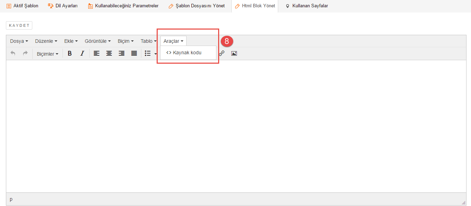This screenshot has height=206, width=471.
Task: Click the redo arrow icon
Action: [25, 53]
